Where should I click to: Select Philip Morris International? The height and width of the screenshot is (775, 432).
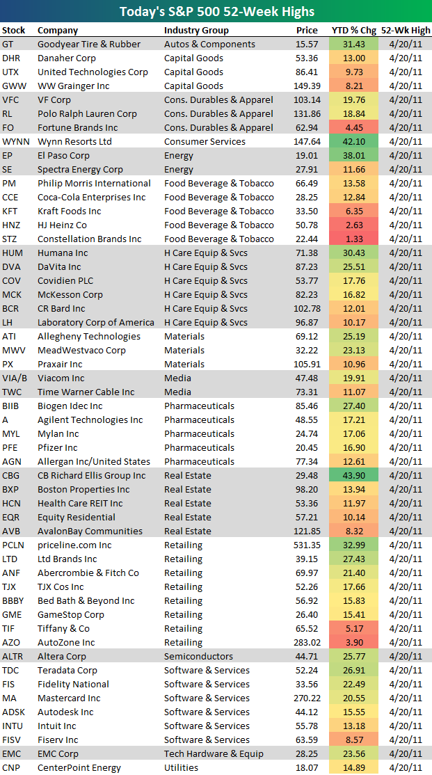click(x=94, y=183)
